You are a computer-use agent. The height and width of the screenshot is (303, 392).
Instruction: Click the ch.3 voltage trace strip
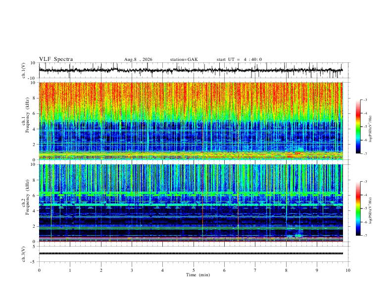pos(191,253)
